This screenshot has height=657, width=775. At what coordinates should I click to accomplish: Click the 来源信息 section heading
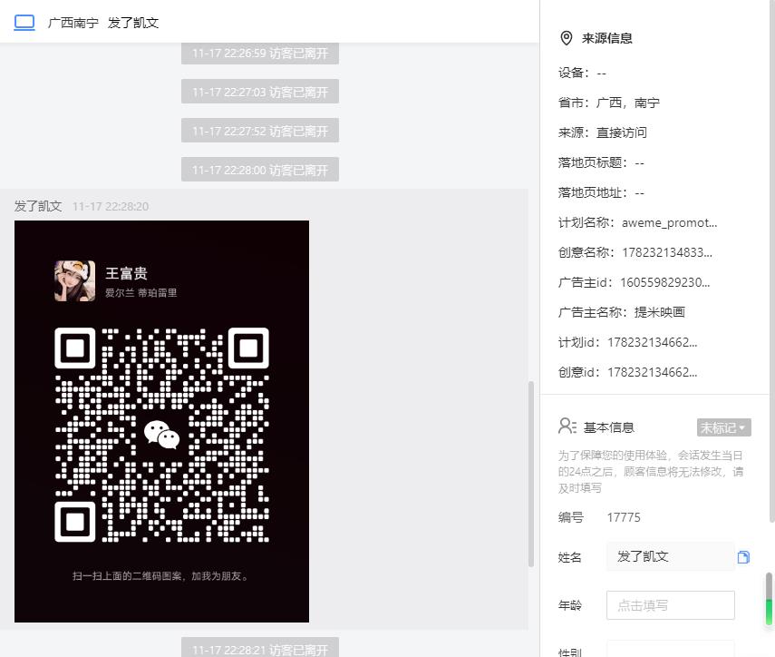click(607, 38)
